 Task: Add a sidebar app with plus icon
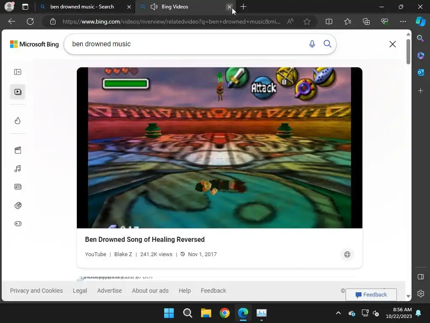[x=420, y=91]
